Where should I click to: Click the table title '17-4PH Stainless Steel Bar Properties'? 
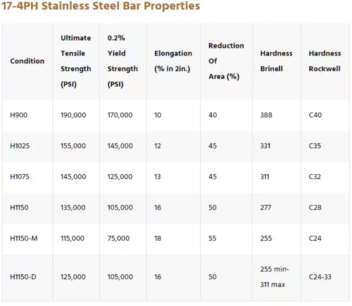pos(100,6)
